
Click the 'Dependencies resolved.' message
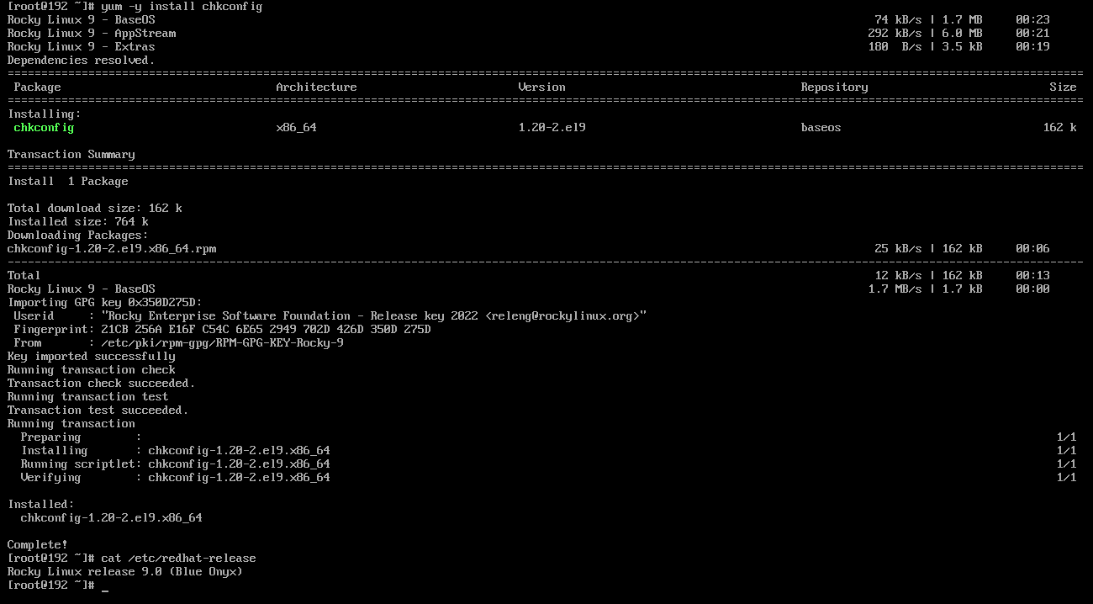coord(82,61)
